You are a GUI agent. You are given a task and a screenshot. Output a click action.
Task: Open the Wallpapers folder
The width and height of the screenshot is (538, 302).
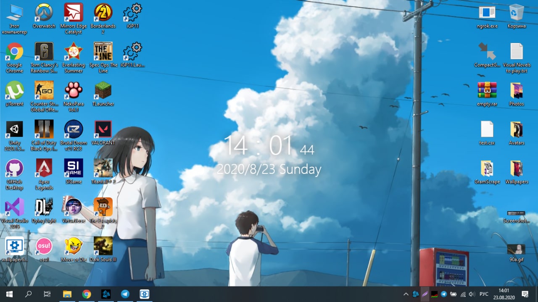[517, 171]
